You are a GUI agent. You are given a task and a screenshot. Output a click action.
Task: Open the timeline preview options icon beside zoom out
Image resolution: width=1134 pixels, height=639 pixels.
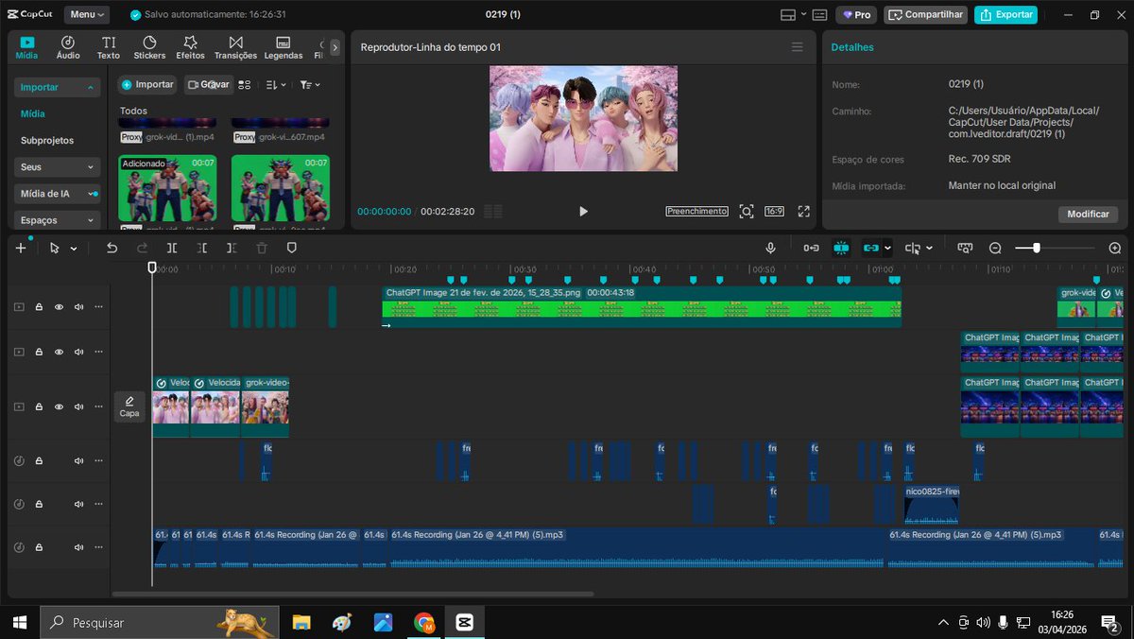(x=965, y=248)
